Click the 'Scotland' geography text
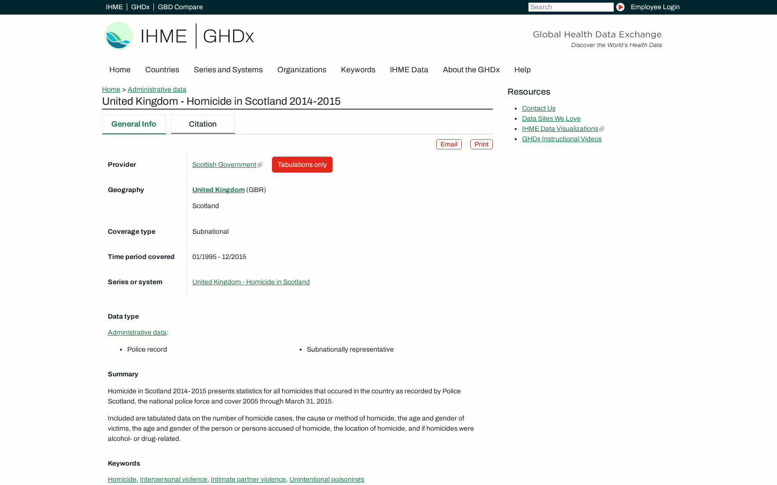777x485 pixels. click(x=205, y=206)
